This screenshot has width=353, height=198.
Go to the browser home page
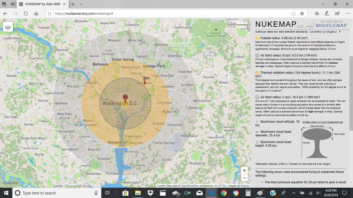[x=36, y=13]
